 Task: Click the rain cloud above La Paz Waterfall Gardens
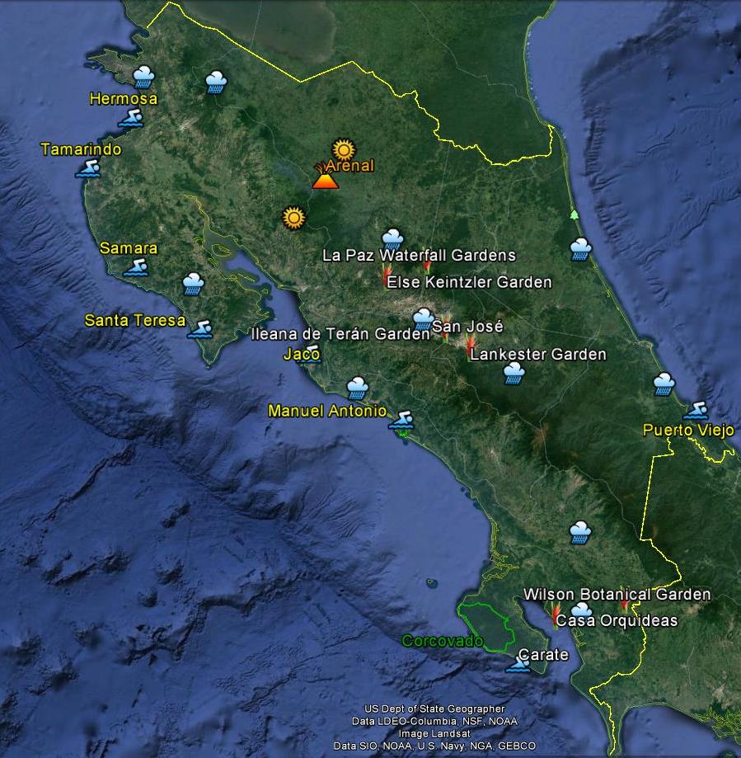(391, 240)
